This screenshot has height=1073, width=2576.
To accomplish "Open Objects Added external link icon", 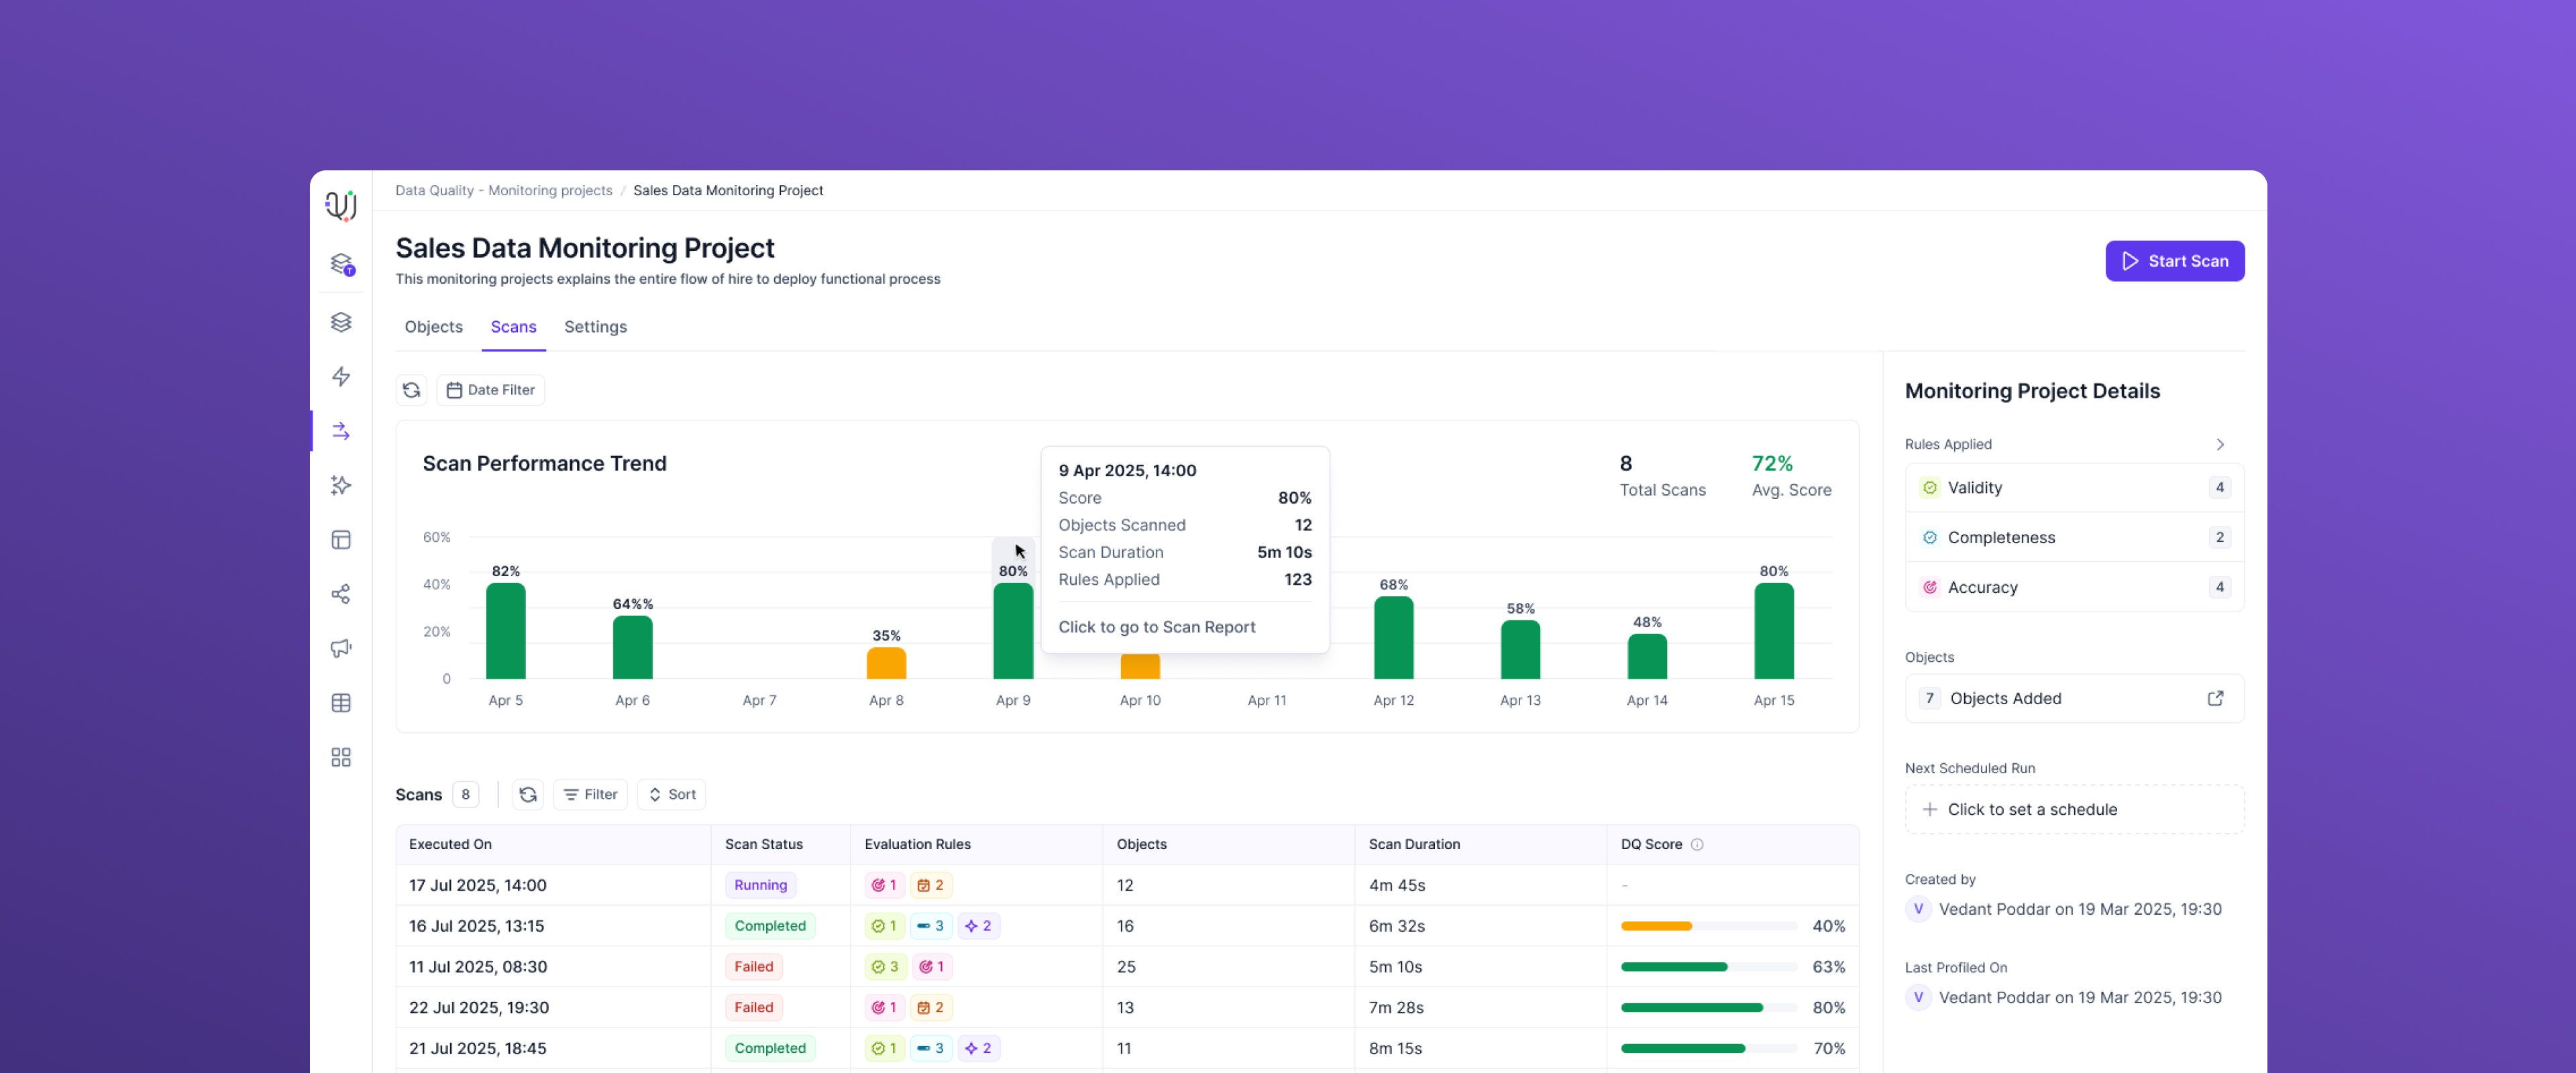I will click(x=2215, y=698).
